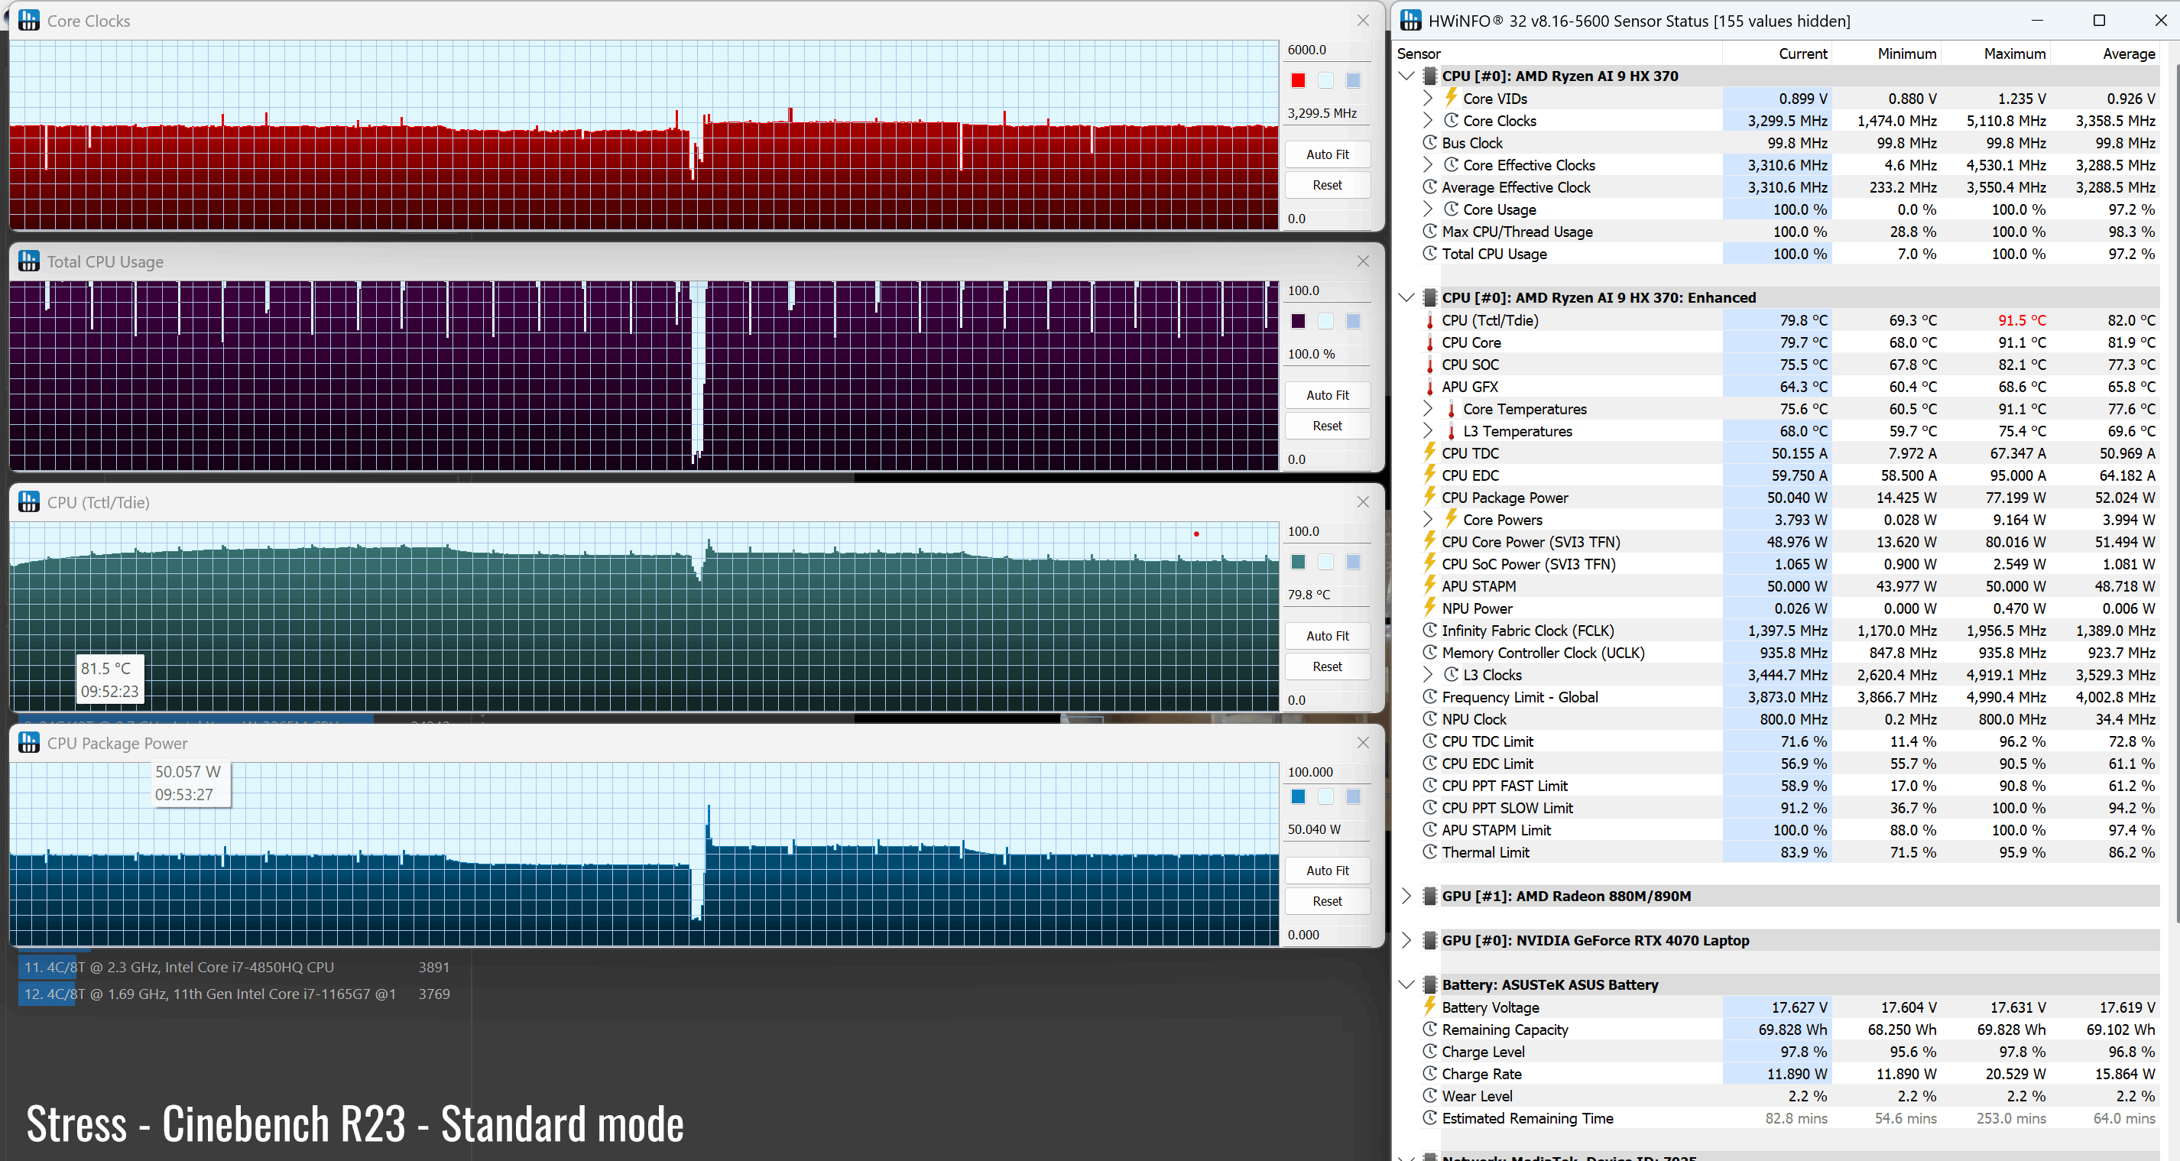This screenshot has width=2180, height=1161.
Task: Click Auto Fit in the Core Clocks graph
Action: (1327, 154)
